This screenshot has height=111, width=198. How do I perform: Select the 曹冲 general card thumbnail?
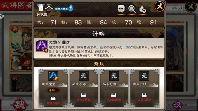point(21,49)
